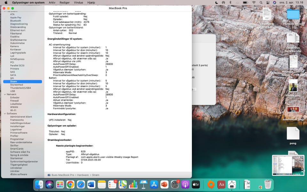Open the Vindue menu
Image resolution: width=307 pixels, height=192 pixels.
click(x=78, y=3)
